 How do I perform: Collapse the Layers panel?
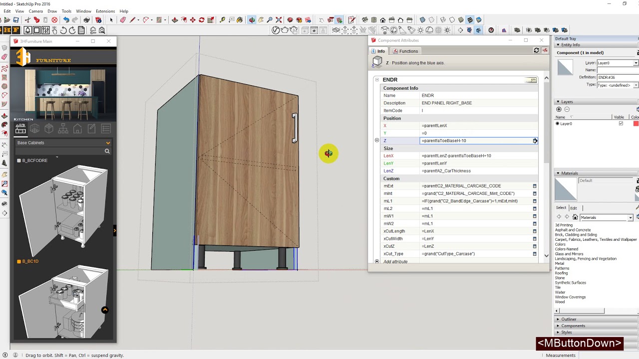click(558, 102)
